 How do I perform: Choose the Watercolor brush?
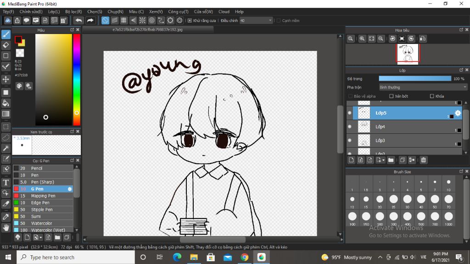[43, 223]
